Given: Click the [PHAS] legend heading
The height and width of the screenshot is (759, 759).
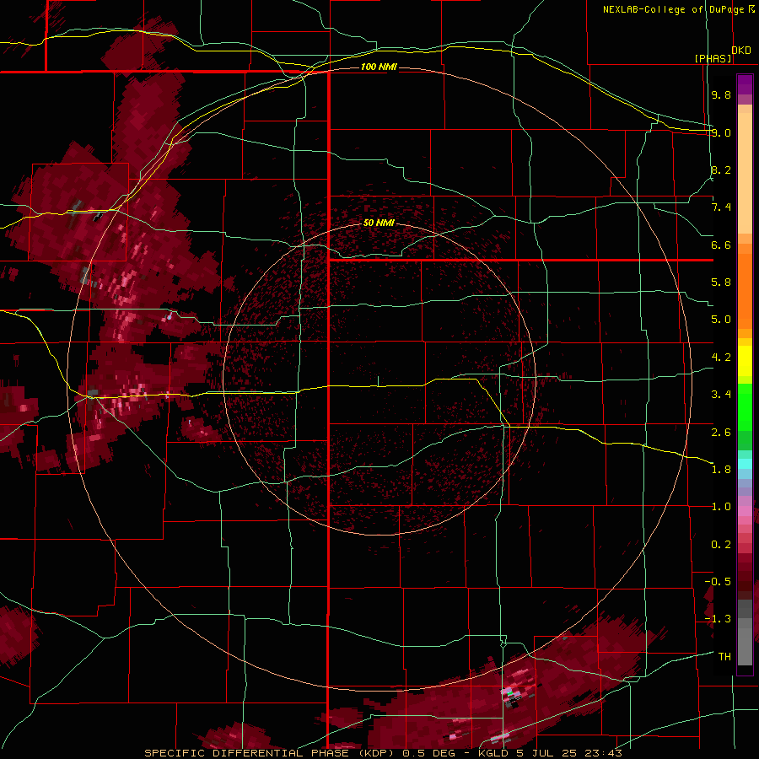Looking at the screenshot, I should [x=713, y=58].
